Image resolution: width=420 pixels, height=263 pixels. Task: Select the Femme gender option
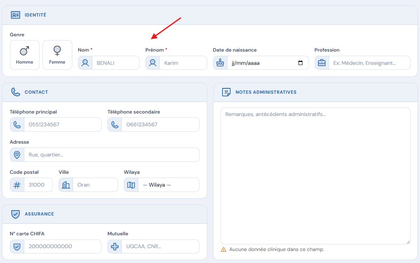tap(57, 55)
